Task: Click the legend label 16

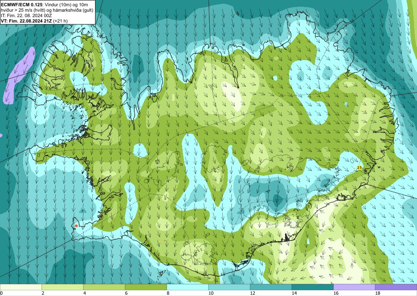Action: point(336,293)
